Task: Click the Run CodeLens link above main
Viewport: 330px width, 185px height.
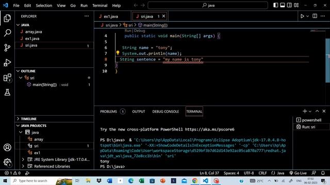Action: [128, 31]
